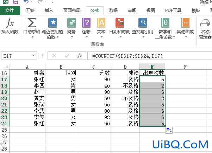Click the Save floppy disk icon
Image resolution: width=212 pixels, height=153 pixels.
tap(16, 2)
